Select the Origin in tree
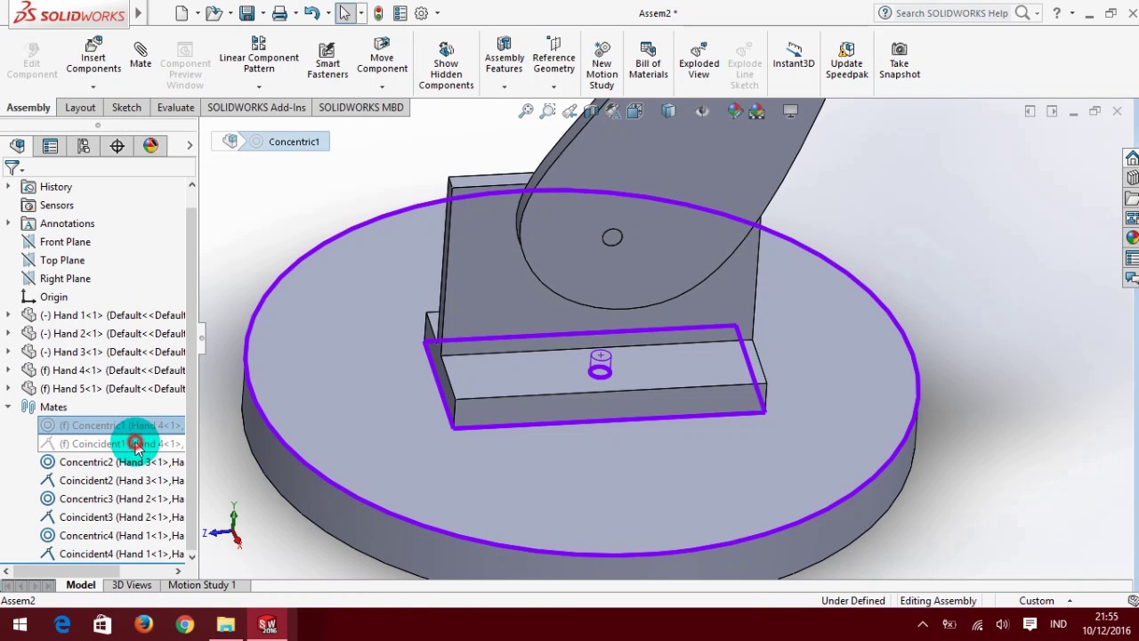This screenshot has width=1139, height=641. (x=53, y=296)
